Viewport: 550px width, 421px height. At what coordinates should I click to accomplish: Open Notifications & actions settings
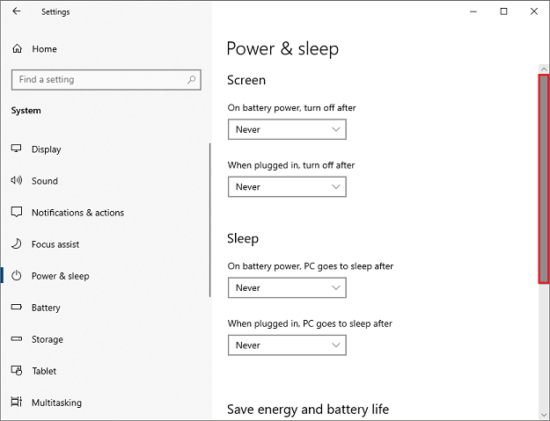point(77,213)
